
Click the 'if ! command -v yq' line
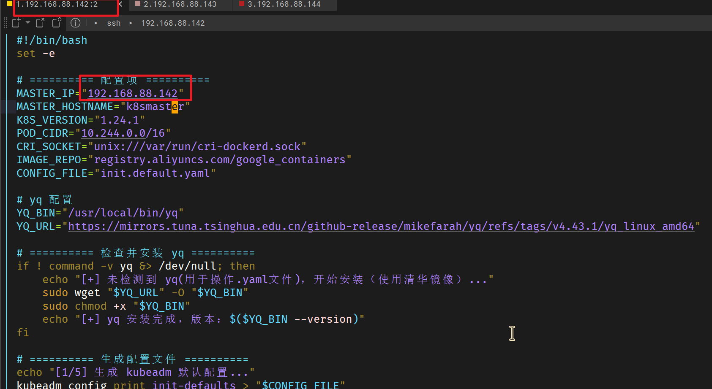coord(136,266)
